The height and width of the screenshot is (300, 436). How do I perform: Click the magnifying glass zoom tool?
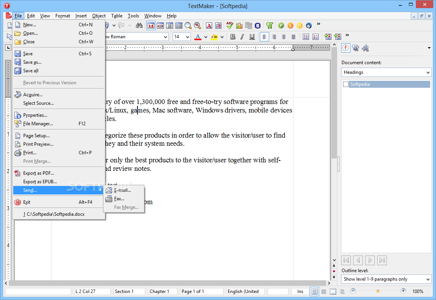pos(188,26)
